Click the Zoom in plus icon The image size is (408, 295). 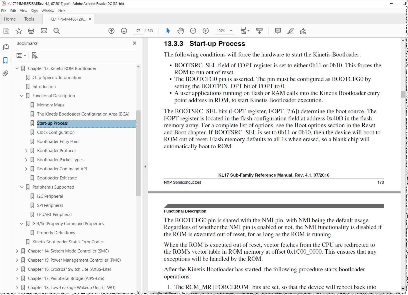206,31
